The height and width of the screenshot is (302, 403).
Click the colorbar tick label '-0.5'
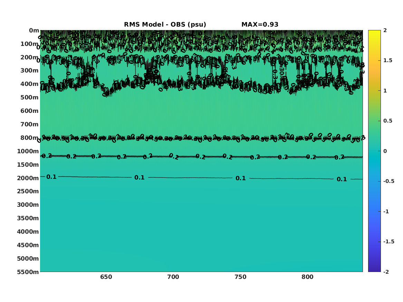(389, 181)
